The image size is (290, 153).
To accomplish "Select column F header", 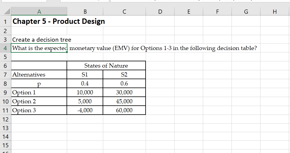I will tap(217, 12).
